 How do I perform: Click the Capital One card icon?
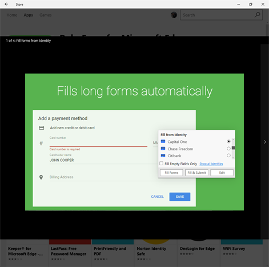163,141
